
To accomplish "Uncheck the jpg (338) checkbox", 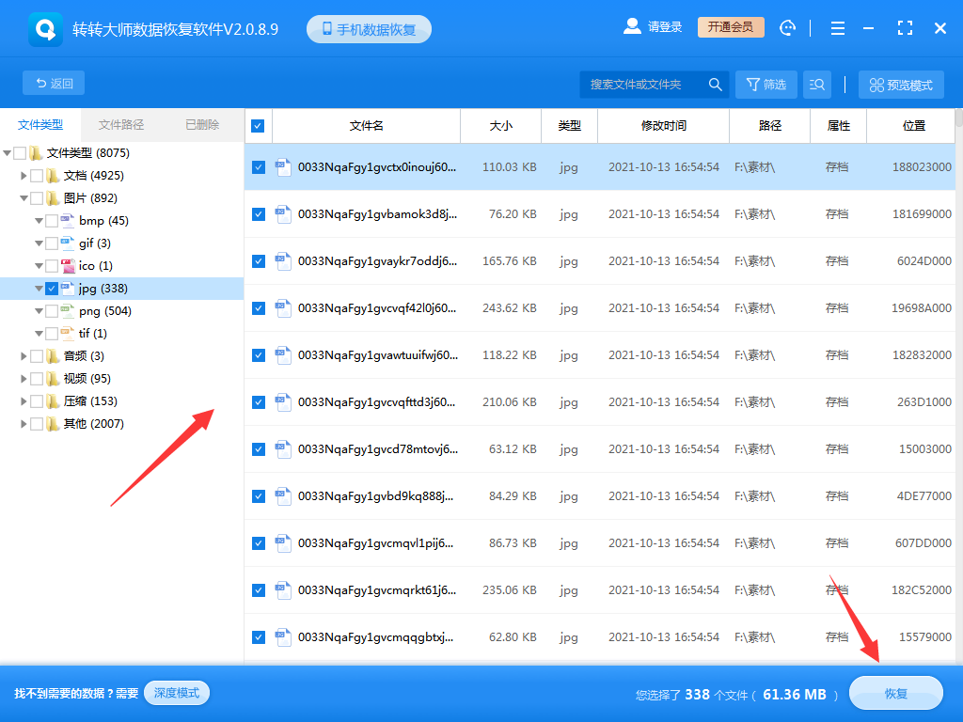I will (x=52, y=289).
